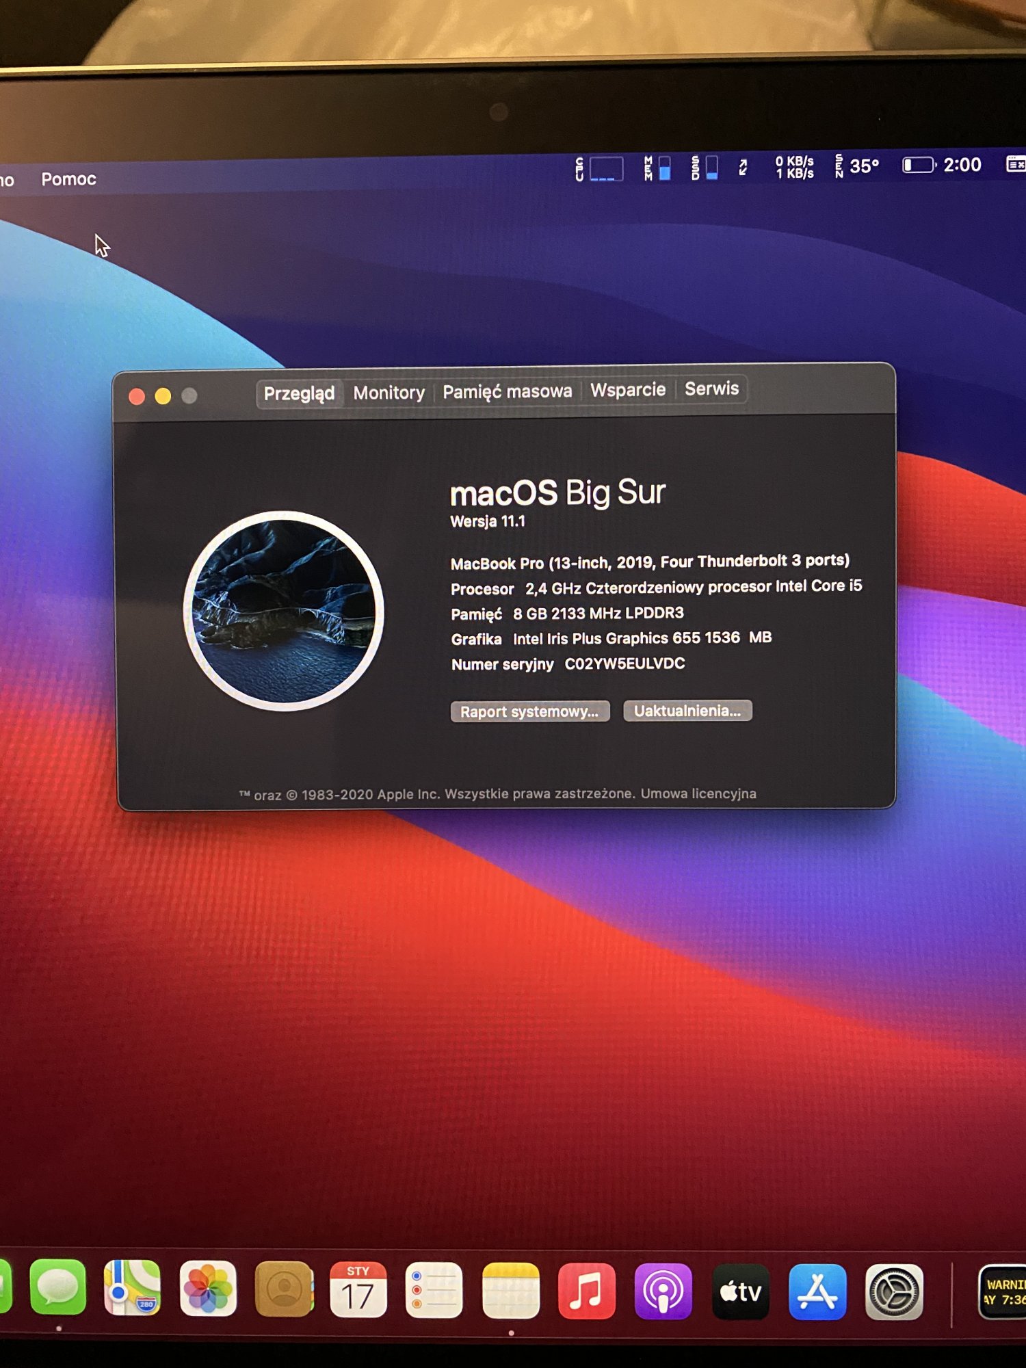Click the serial number C02YW5EULVDC
The height and width of the screenshot is (1368, 1026).
coord(624,663)
